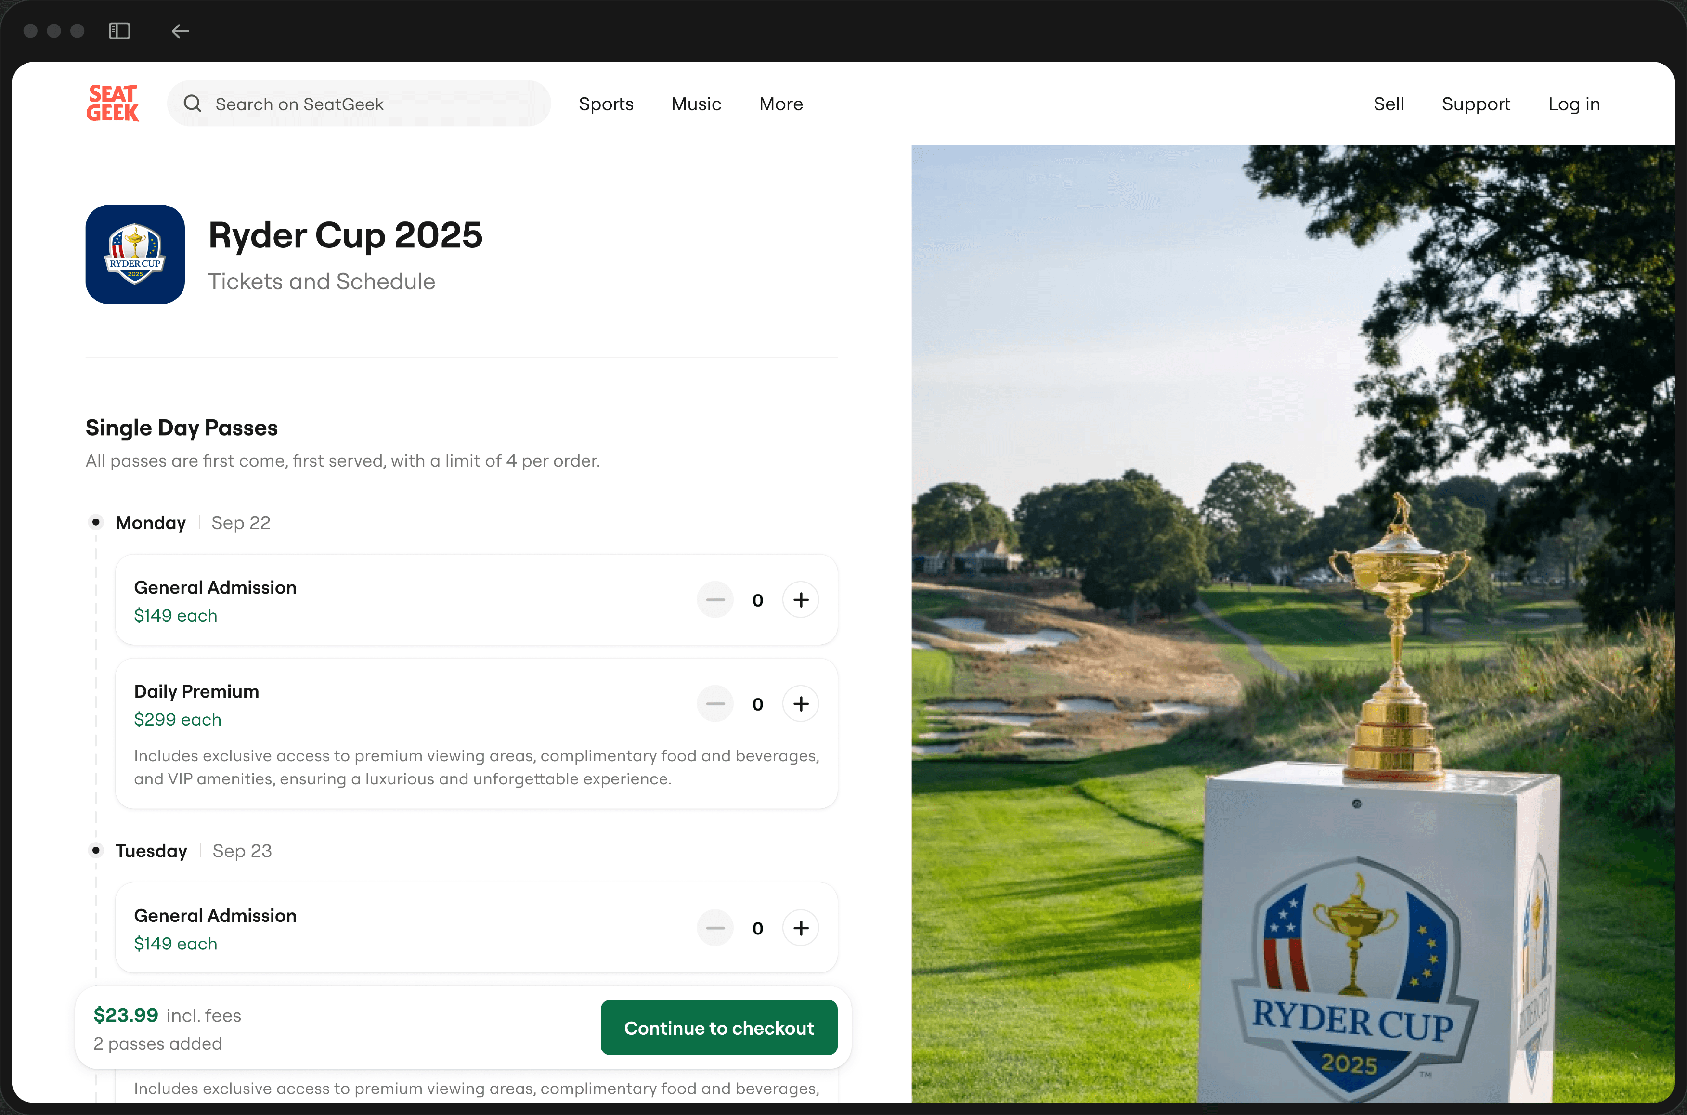1687x1115 pixels.
Task: Click Log in
Action: (1574, 104)
